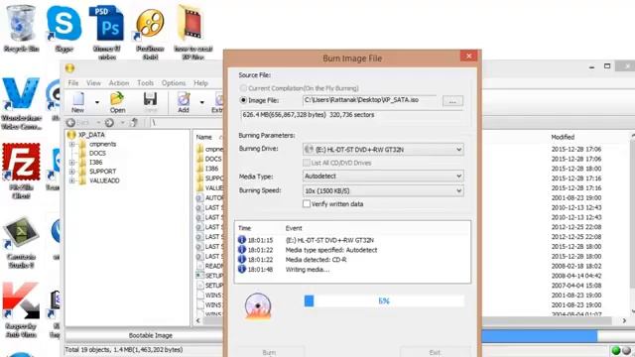Screen dimensions: 635x357
Task: Click the green status indicator at bottom right
Action: [616, 350]
